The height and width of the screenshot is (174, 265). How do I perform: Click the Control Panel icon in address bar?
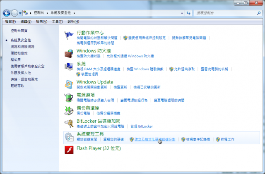tap(26, 13)
